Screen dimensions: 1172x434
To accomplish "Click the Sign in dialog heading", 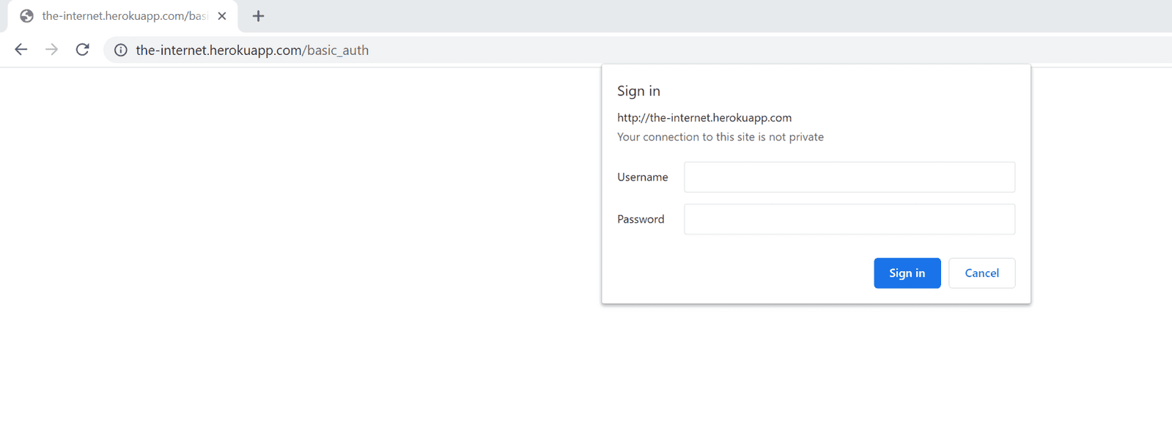I will 638,90.
